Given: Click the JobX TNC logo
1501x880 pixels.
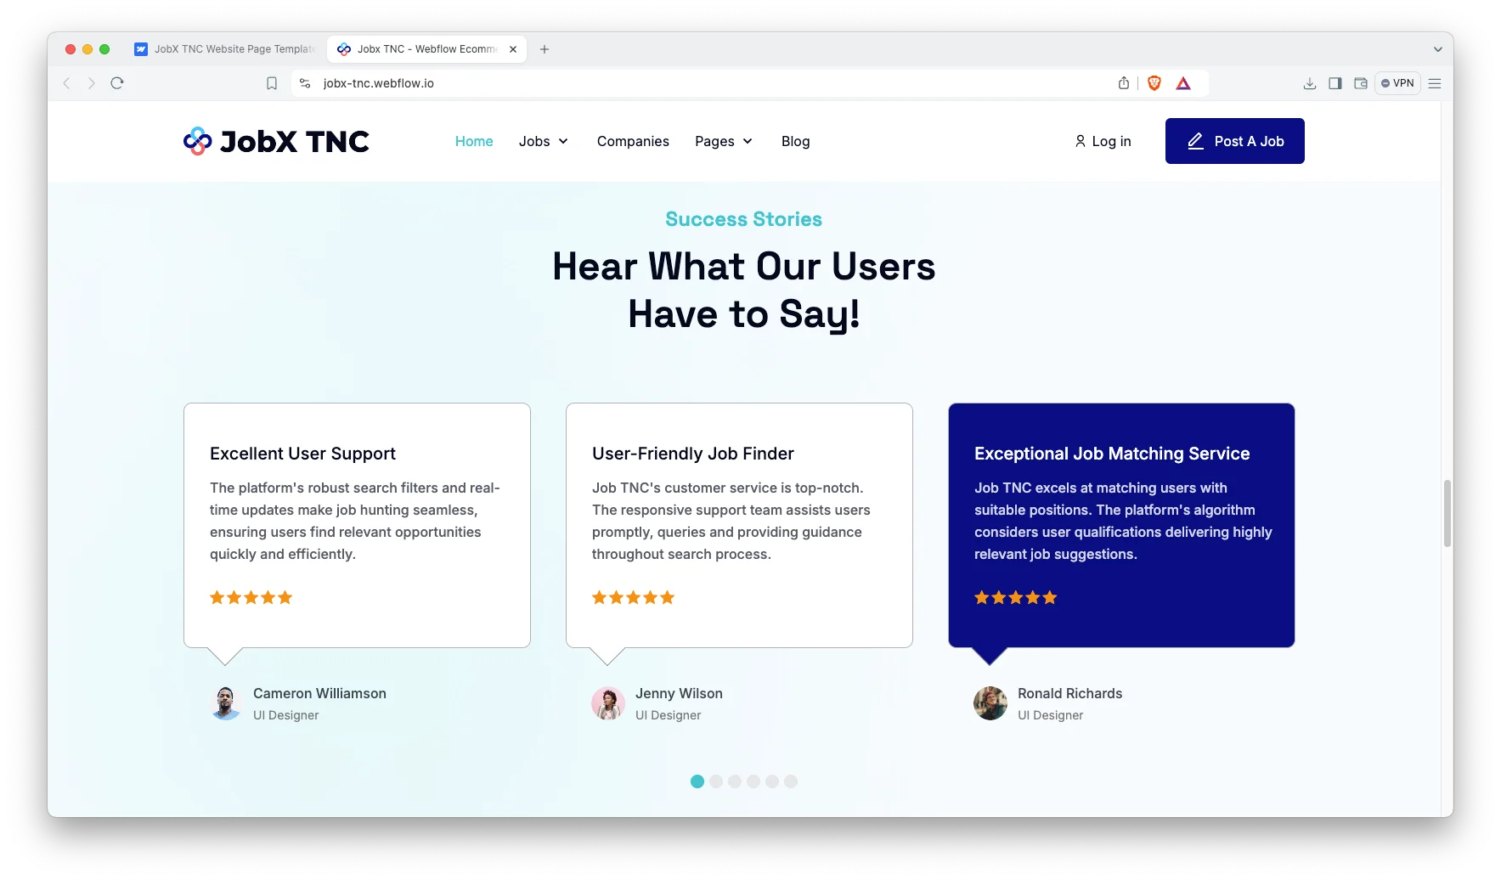Looking at the screenshot, I should [x=276, y=141].
